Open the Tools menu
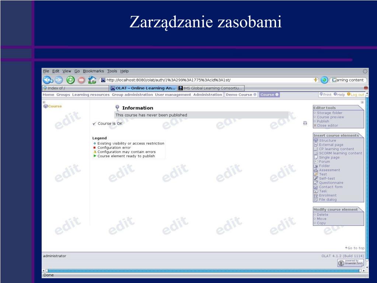Image resolution: width=377 pixels, height=283 pixels. tap(112, 71)
